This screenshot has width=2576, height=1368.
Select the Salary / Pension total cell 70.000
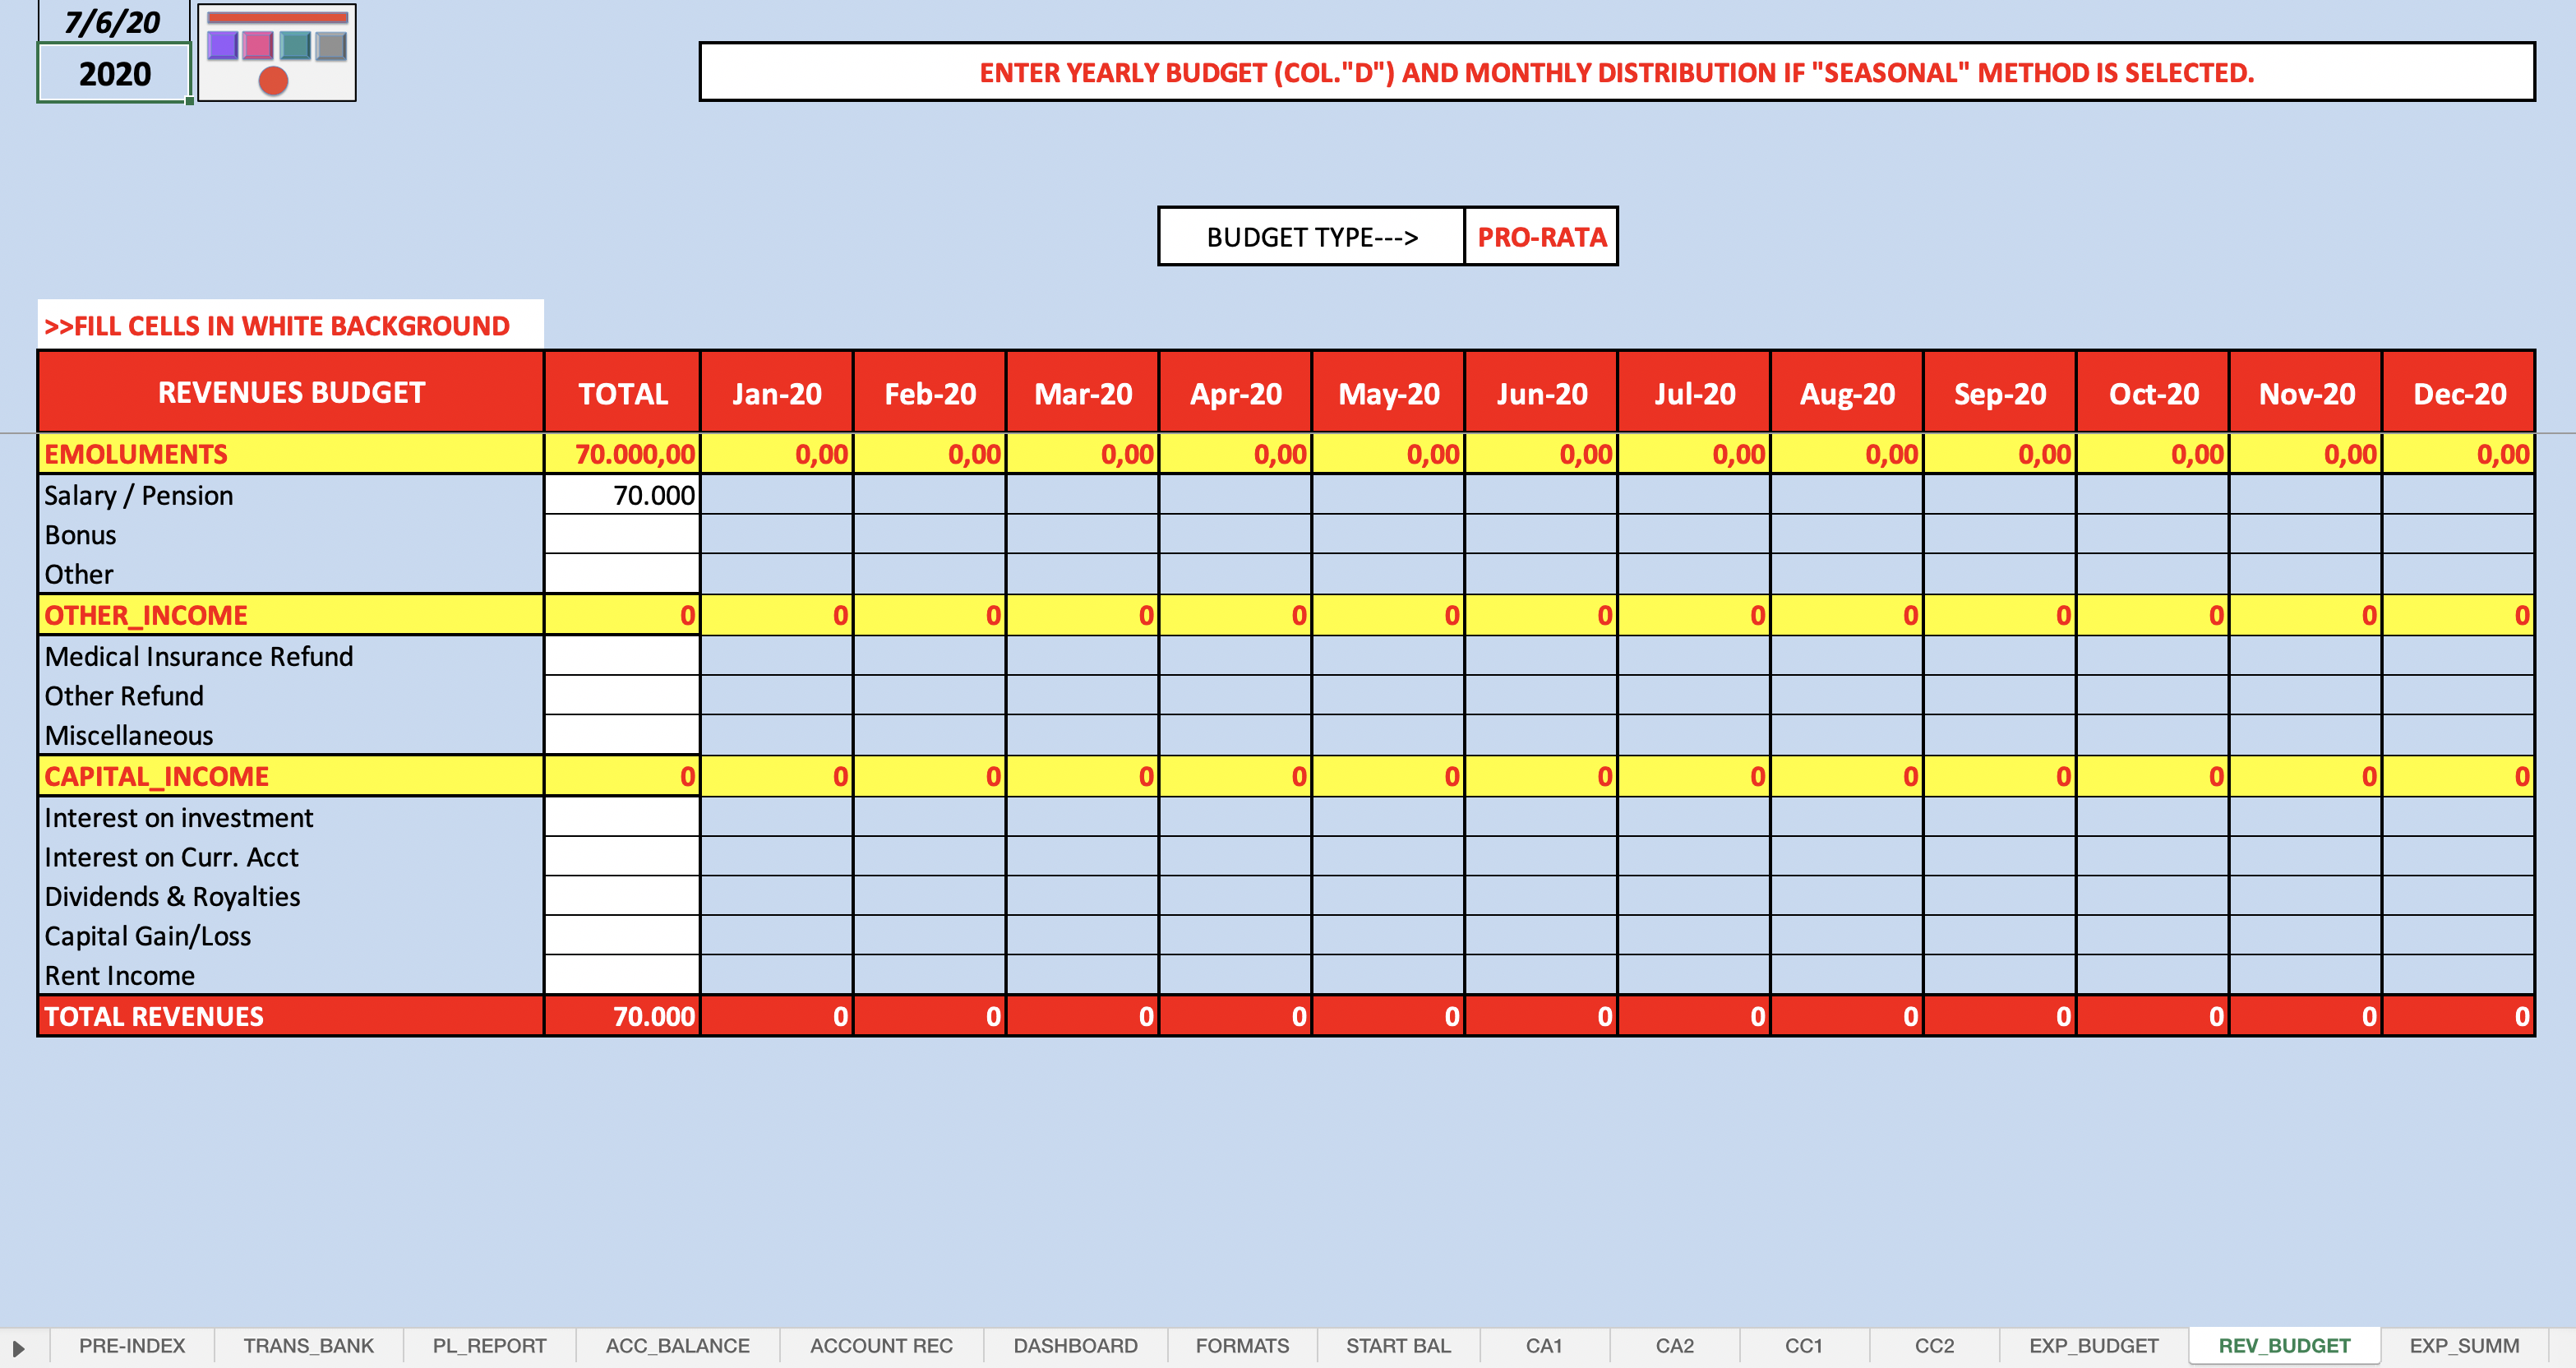[622, 495]
